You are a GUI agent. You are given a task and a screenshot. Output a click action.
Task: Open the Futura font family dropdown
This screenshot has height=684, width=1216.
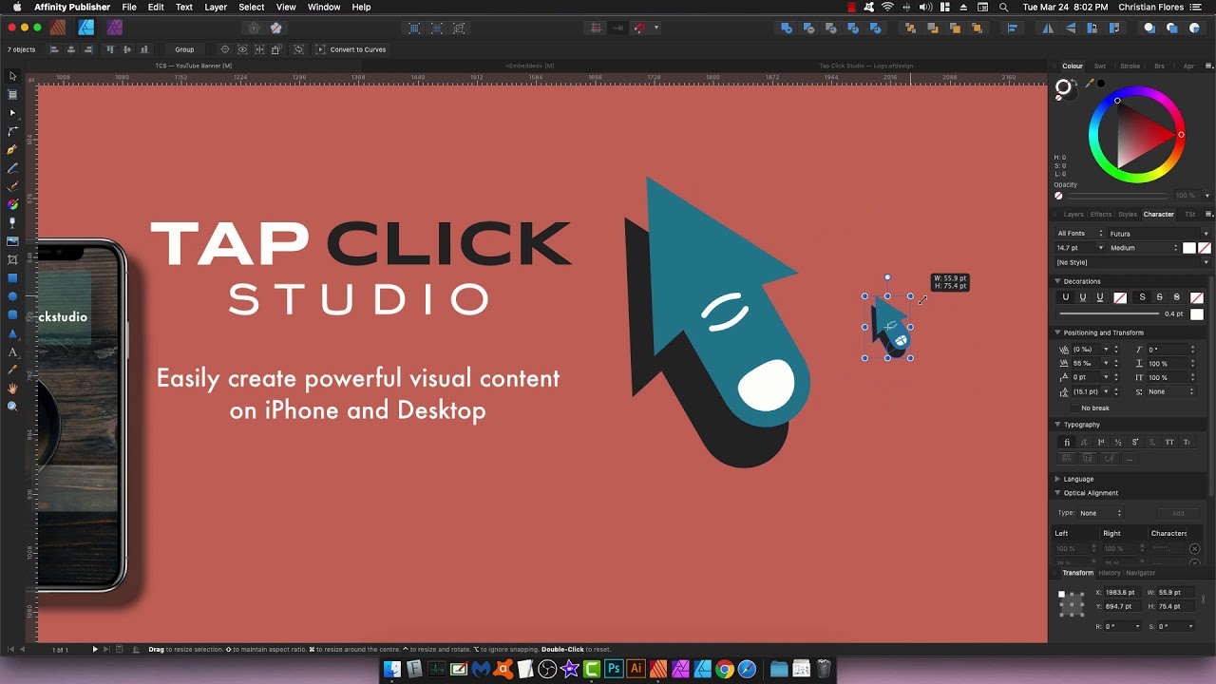click(1159, 234)
